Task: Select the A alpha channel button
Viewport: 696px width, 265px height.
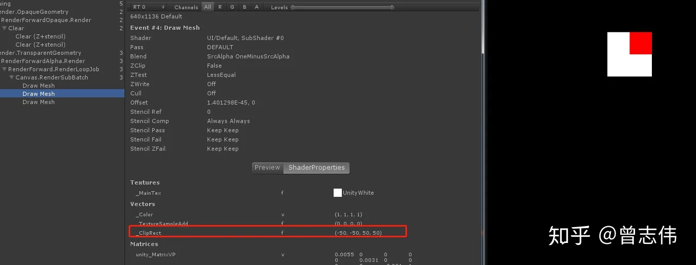Action: click(257, 7)
